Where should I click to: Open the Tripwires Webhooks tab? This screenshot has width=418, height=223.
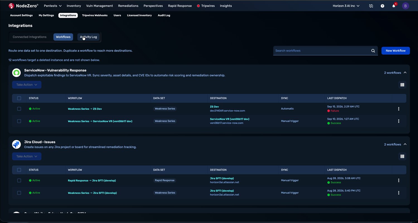point(95,15)
